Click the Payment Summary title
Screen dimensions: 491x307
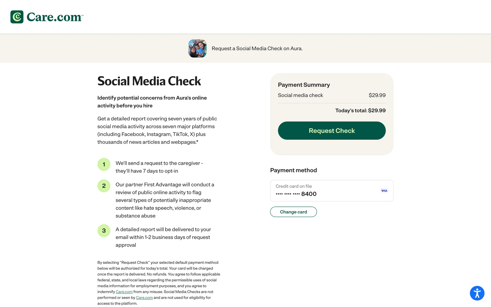click(304, 85)
